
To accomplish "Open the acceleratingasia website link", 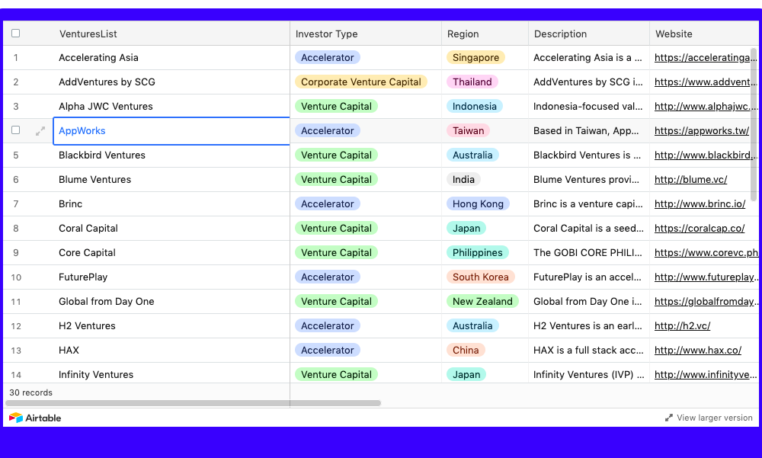I will pyautogui.click(x=706, y=57).
